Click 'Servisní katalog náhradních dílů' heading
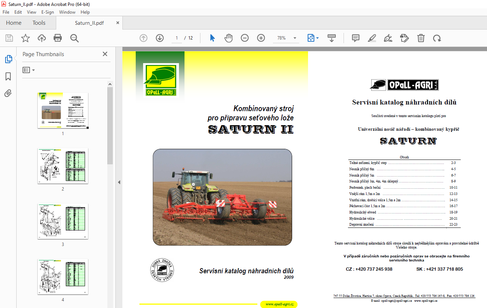The height and width of the screenshot is (308, 487). (404, 102)
